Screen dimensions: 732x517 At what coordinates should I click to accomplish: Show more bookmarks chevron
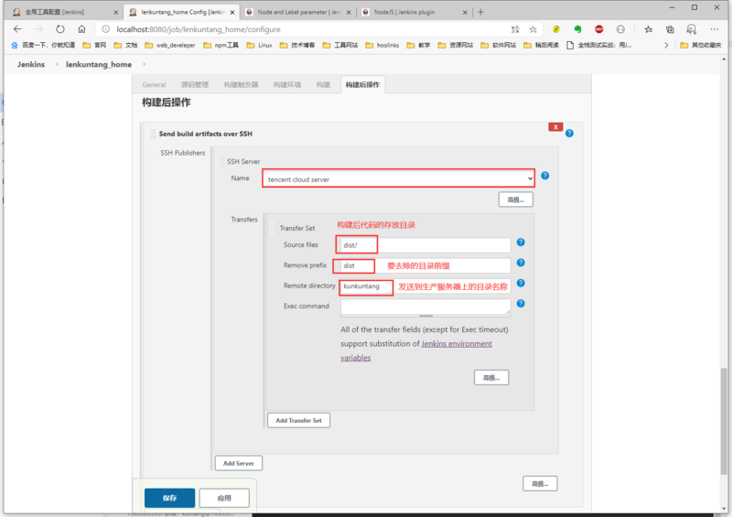(666, 46)
